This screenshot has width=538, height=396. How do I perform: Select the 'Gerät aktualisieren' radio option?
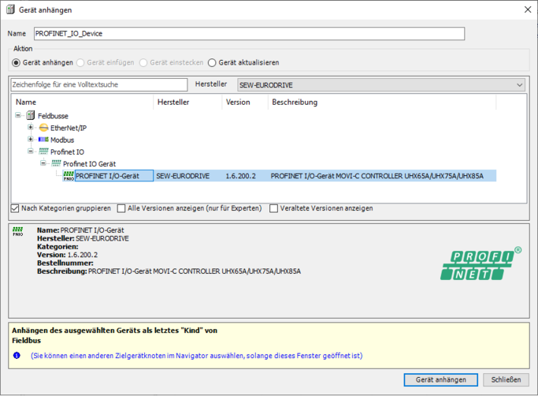pos(211,62)
